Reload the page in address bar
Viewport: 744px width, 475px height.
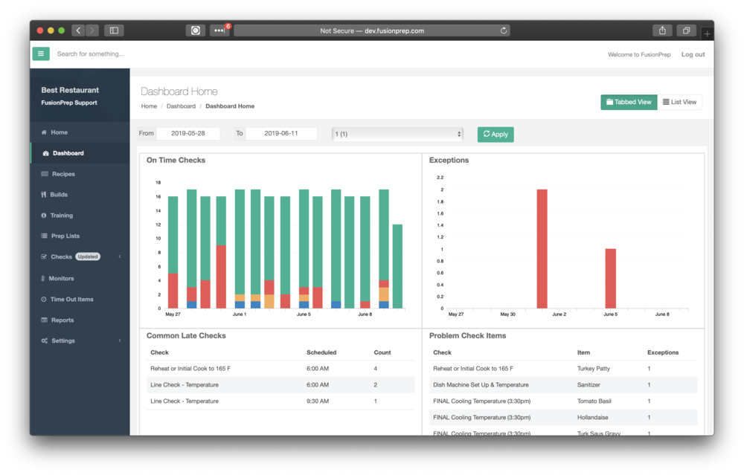(x=504, y=30)
